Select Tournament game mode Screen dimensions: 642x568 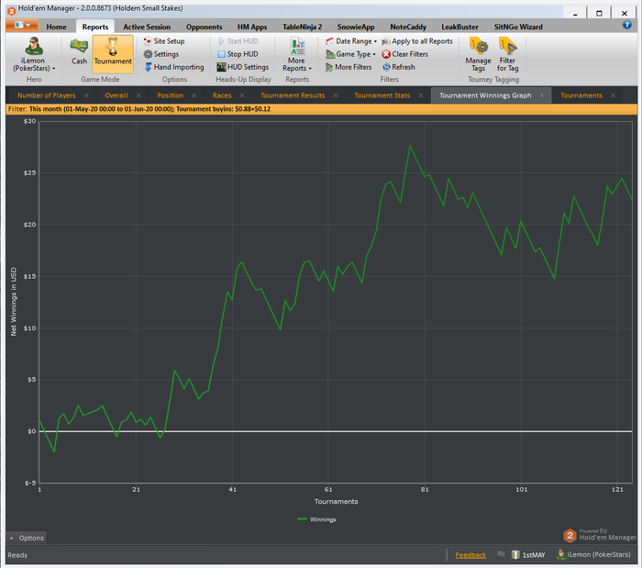(x=113, y=53)
